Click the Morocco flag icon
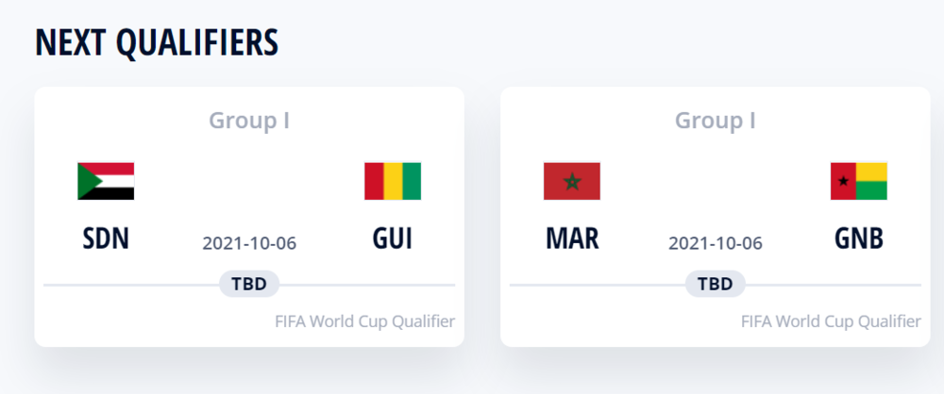This screenshot has height=394, width=944. click(572, 181)
